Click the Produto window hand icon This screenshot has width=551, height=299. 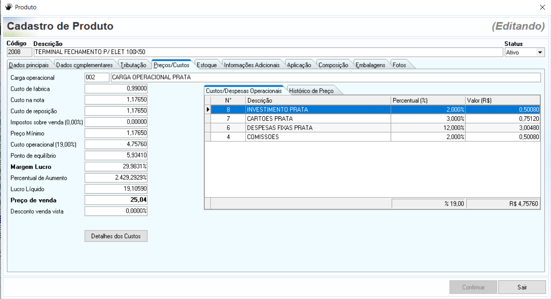[9, 7]
